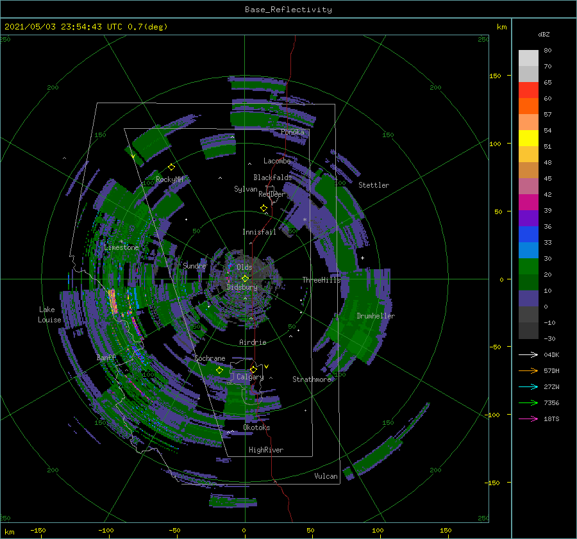
Task: Click the red 65 dBZ color swatch
Action: coord(528,90)
